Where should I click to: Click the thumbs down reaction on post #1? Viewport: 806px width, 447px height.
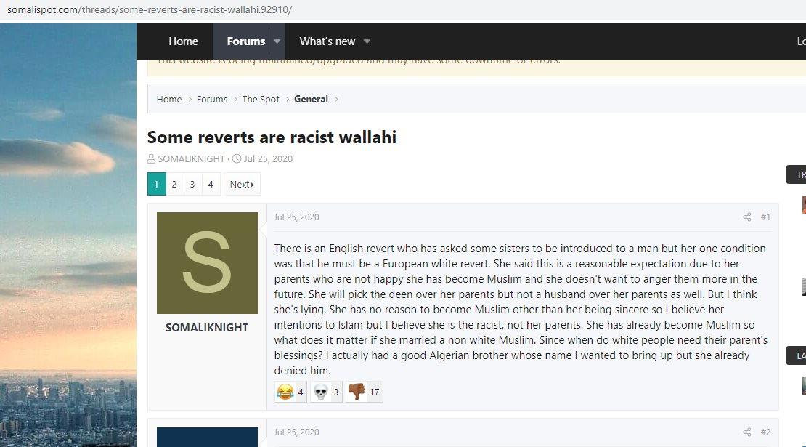365,392
